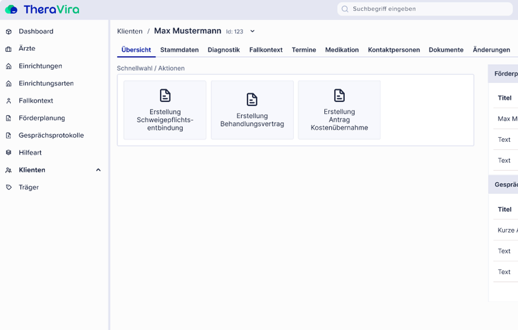518x330 pixels.
Task: Click the Dashboard cube icon in sidebar
Action: pyautogui.click(x=9, y=32)
